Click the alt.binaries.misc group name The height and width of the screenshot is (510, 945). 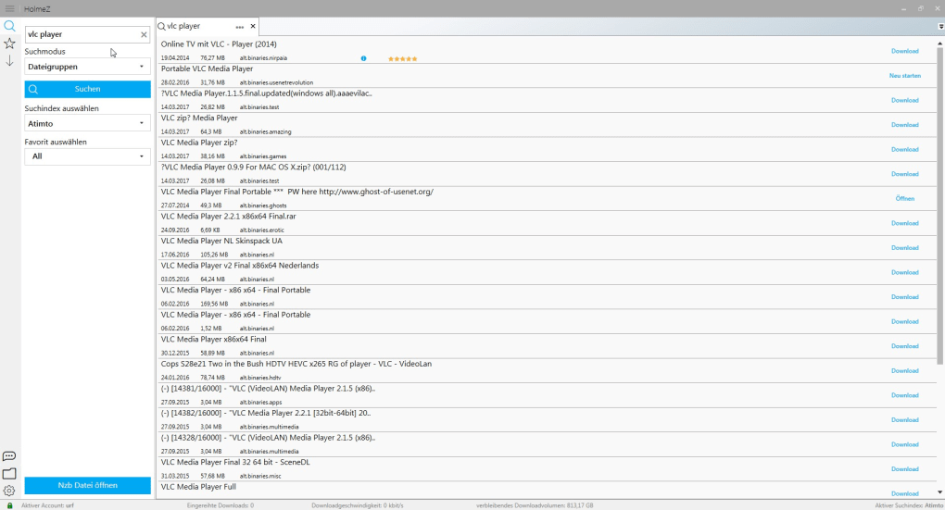[x=260, y=477]
